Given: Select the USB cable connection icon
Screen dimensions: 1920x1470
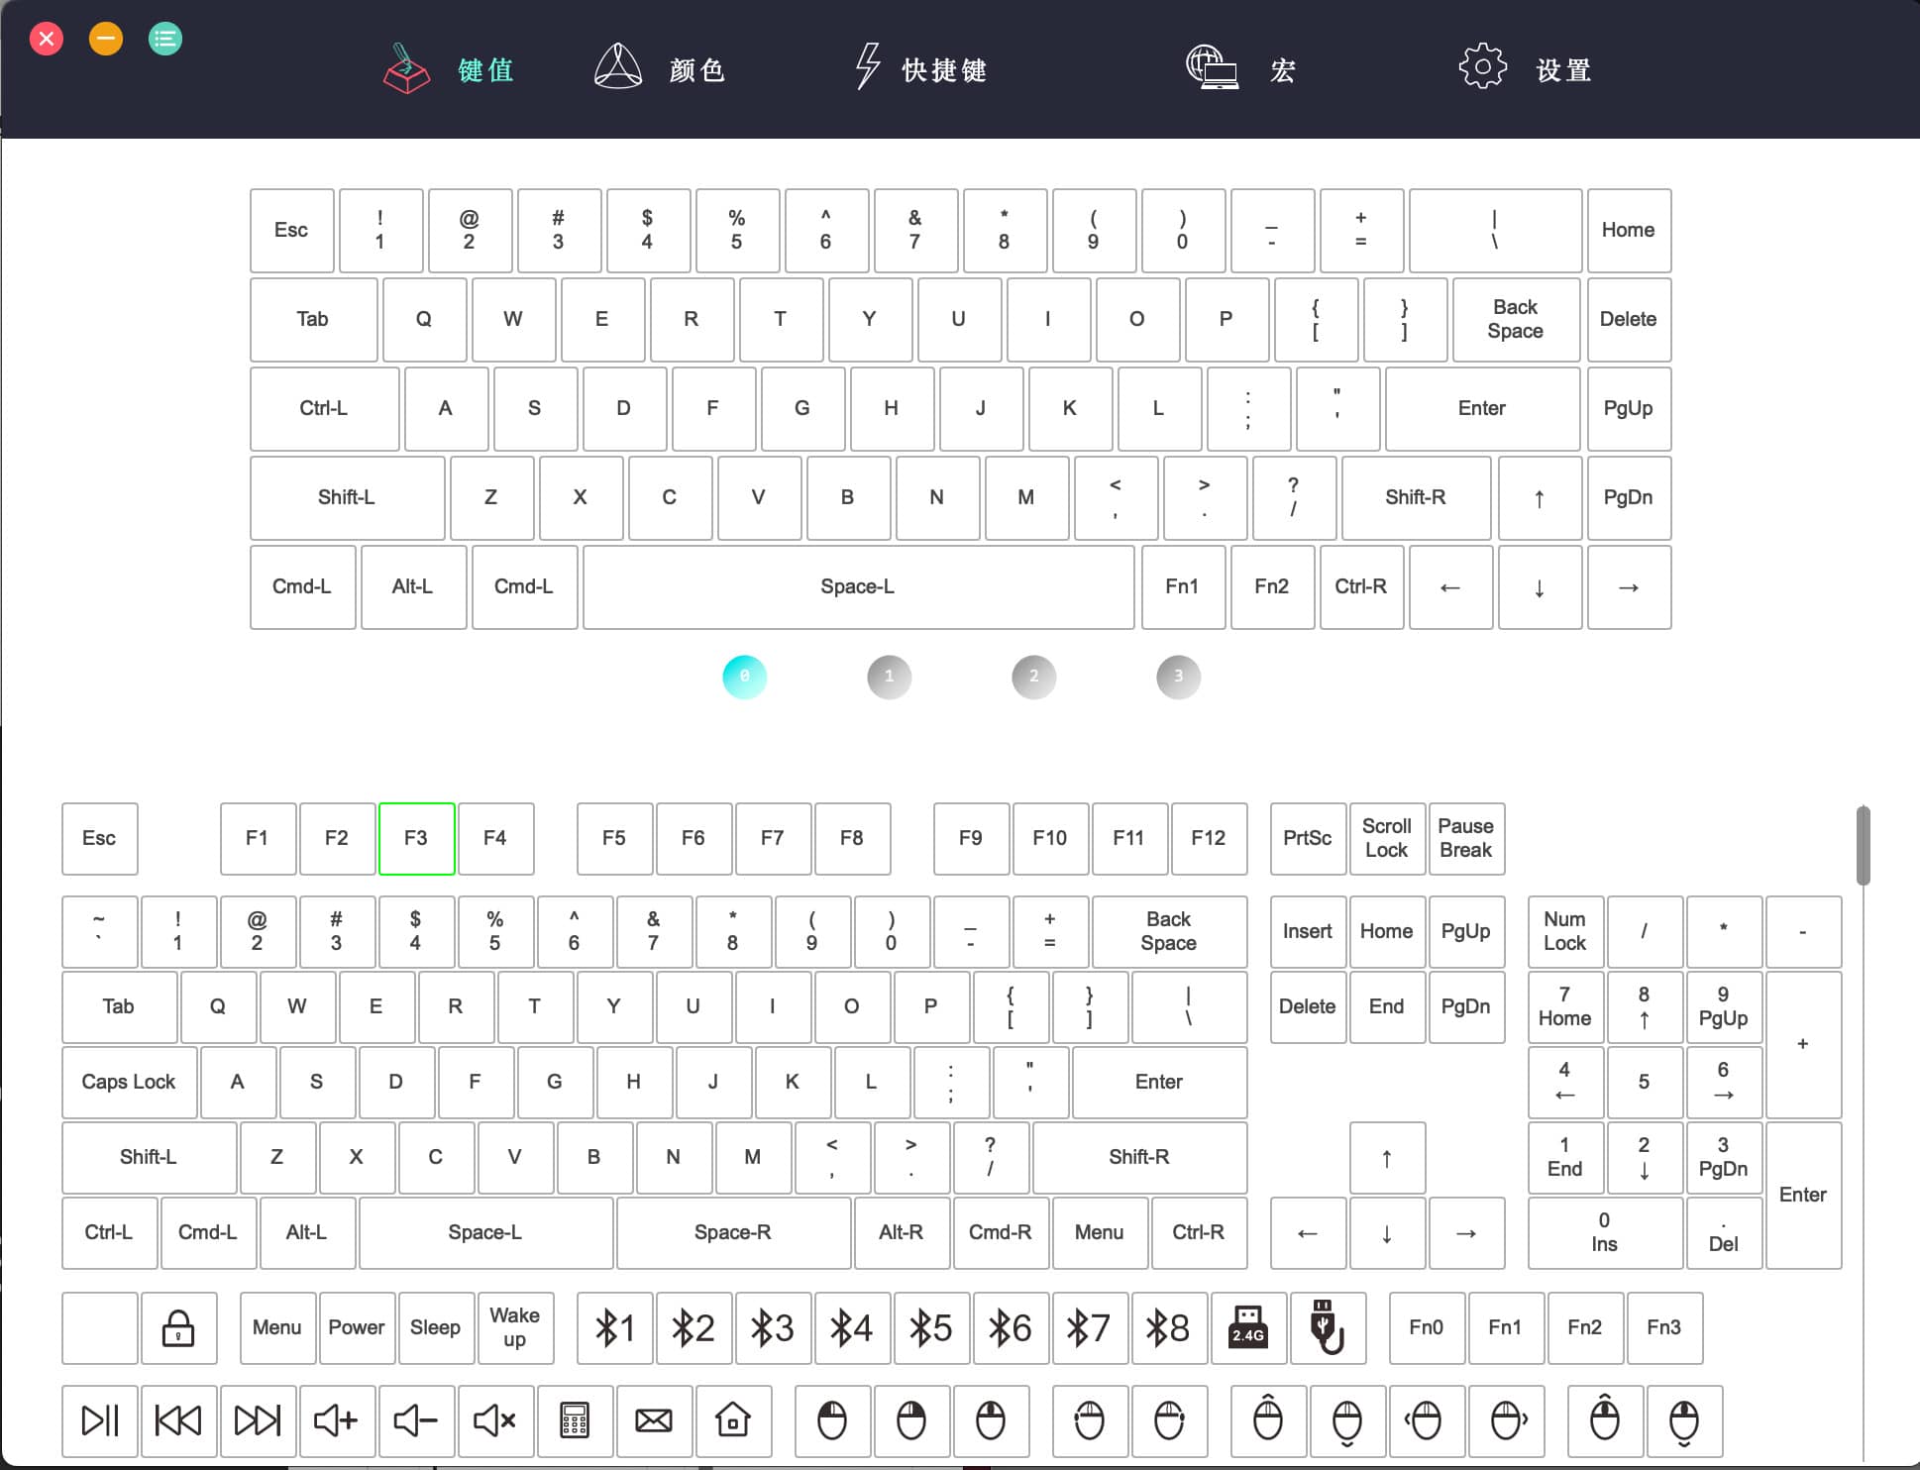Looking at the screenshot, I should point(1328,1327).
